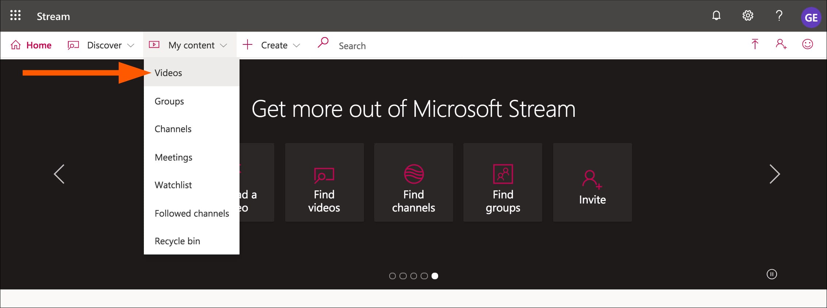Open the app launcher waffle icon

(x=15, y=16)
